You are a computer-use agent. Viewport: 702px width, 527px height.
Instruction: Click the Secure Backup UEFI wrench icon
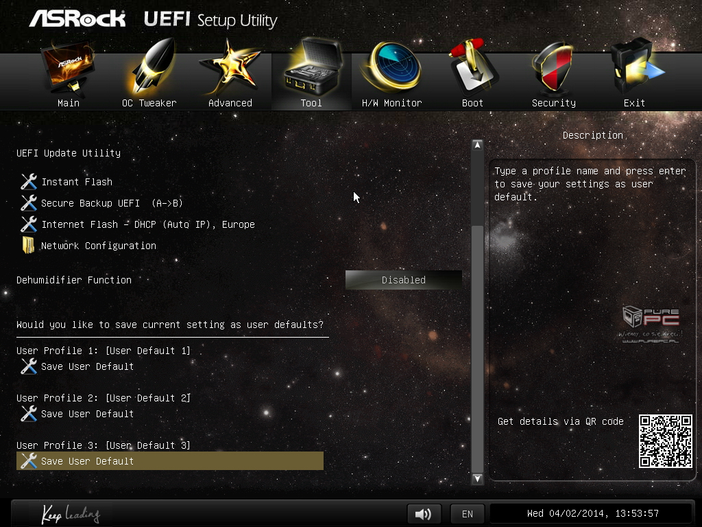[29, 203]
